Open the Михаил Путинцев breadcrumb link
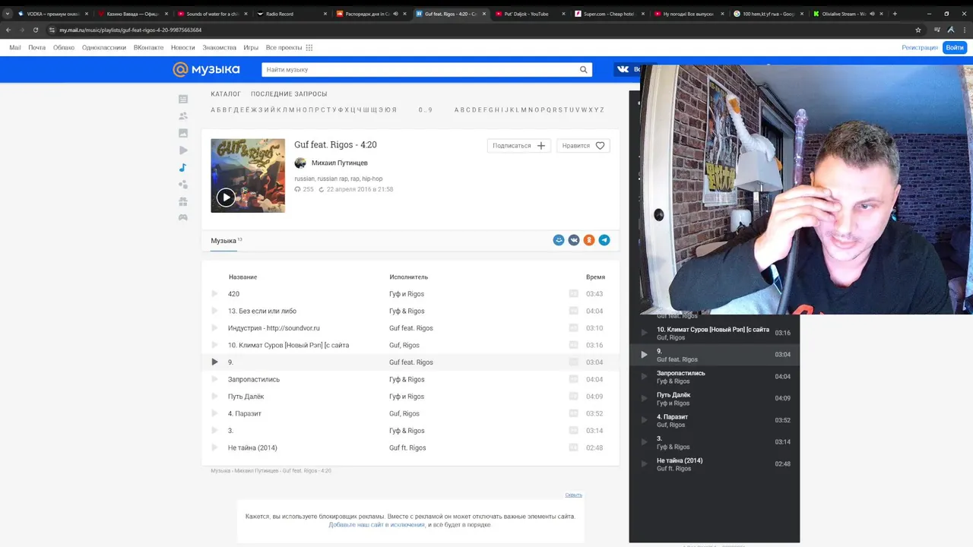This screenshot has height=547, width=973. pyautogui.click(x=256, y=471)
